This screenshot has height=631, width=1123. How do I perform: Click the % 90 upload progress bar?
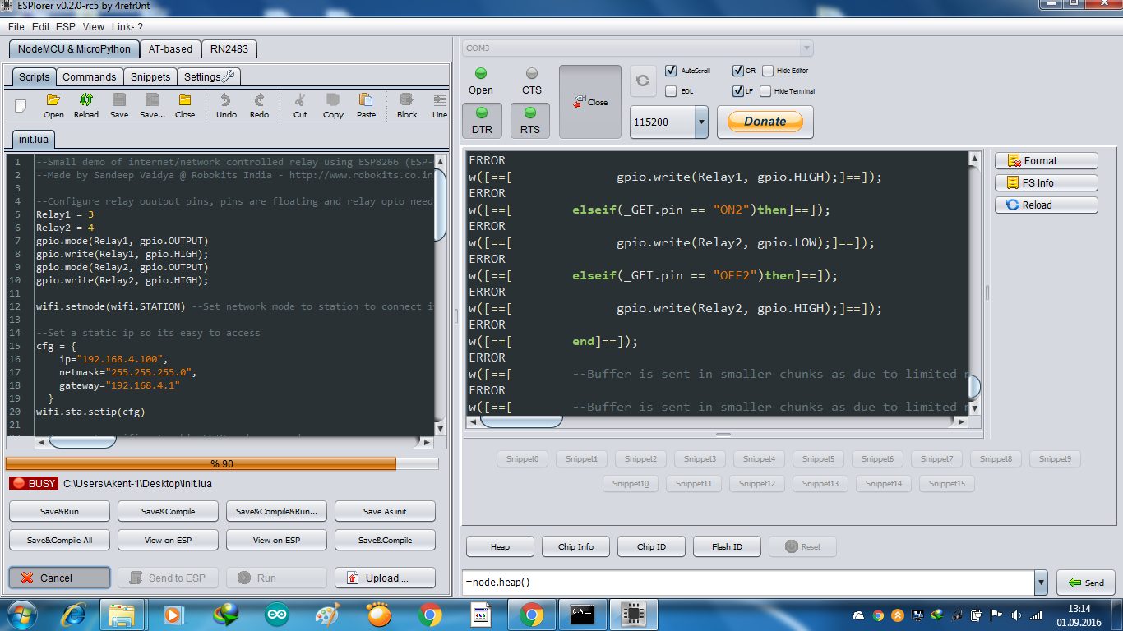pyautogui.click(x=222, y=464)
